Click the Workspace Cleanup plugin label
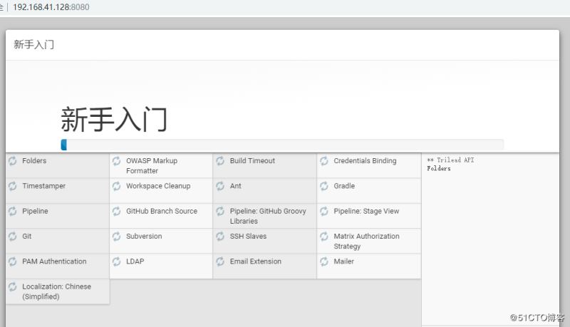This screenshot has height=327, width=570. pos(158,186)
